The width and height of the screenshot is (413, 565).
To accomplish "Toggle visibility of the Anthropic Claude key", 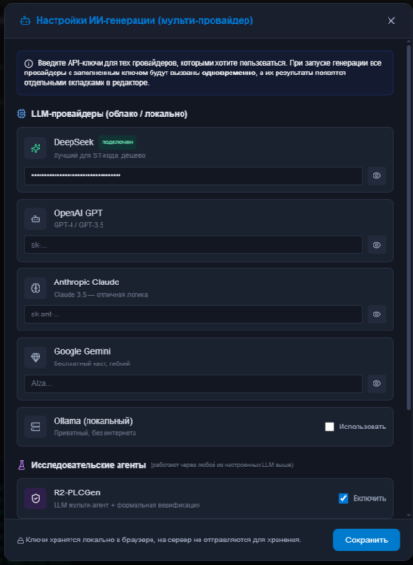I will (x=376, y=315).
